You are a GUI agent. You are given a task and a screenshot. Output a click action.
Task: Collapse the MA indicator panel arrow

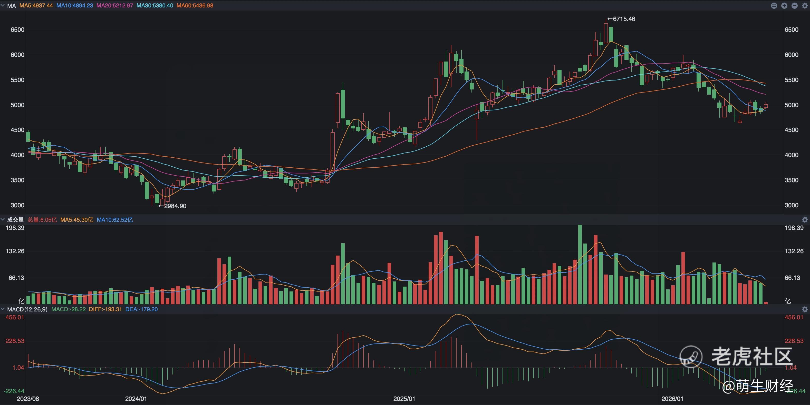pyautogui.click(x=3, y=5)
